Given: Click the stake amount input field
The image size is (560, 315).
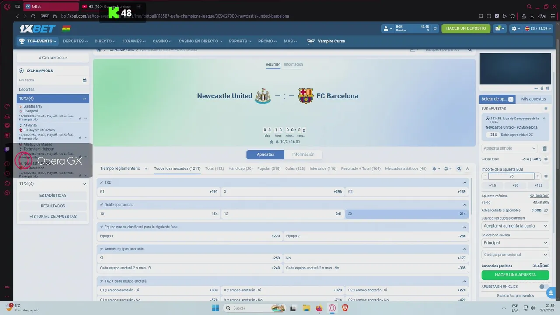Looking at the screenshot, I should click(511, 176).
